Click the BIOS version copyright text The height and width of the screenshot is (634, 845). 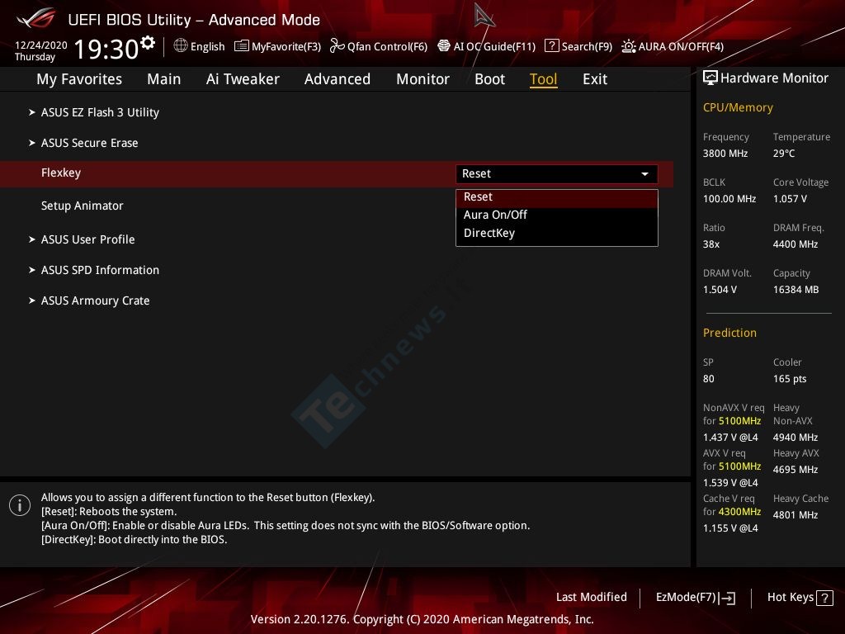pyautogui.click(x=422, y=619)
